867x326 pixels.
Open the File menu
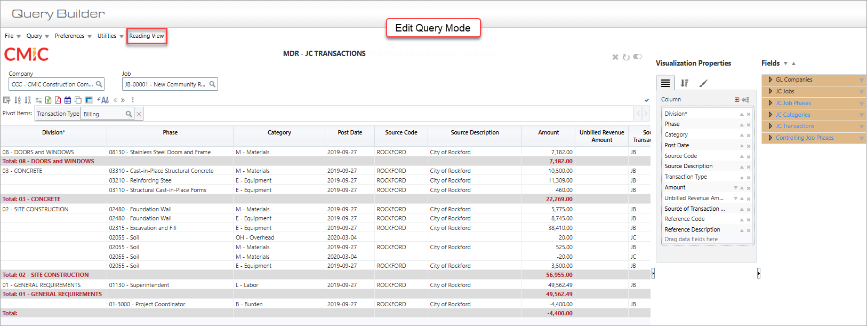tap(13, 36)
